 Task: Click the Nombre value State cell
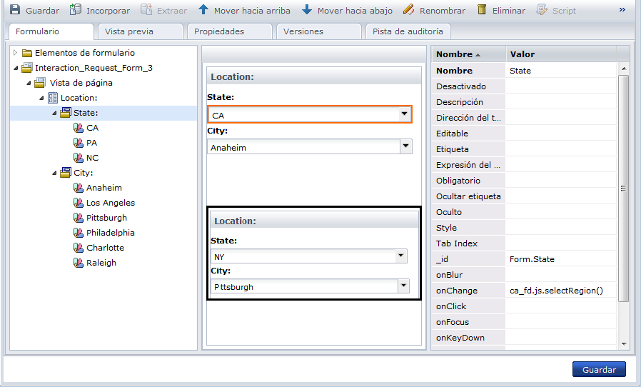click(x=561, y=71)
